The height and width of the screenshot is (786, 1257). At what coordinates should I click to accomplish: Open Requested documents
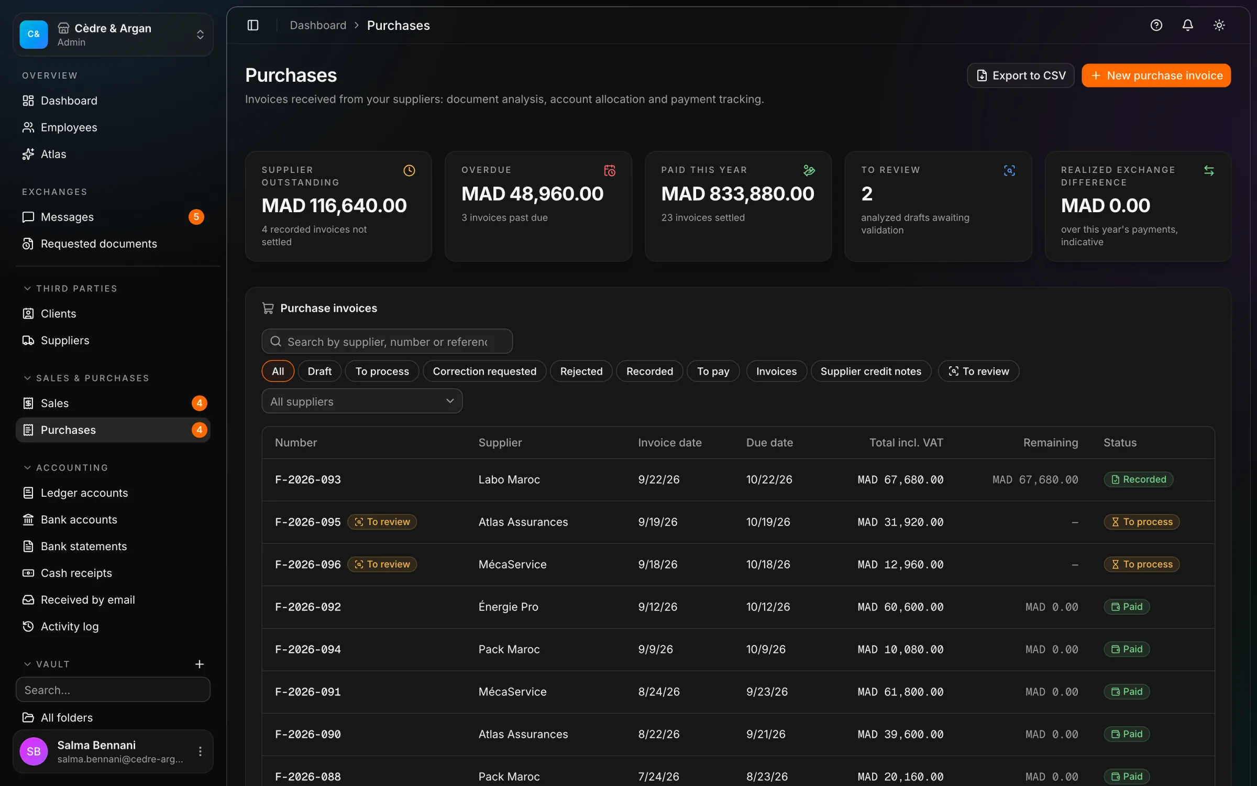(x=113, y=244)
